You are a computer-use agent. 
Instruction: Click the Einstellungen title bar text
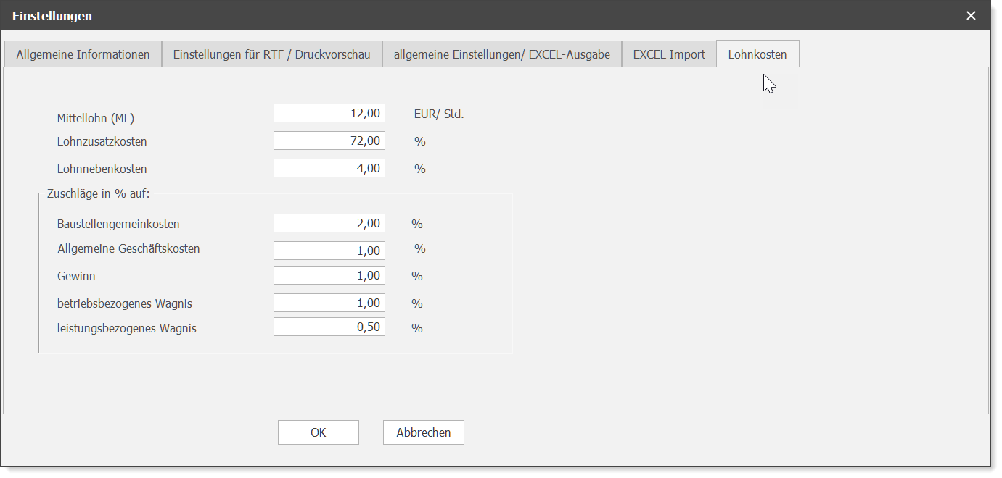point(52,16)
